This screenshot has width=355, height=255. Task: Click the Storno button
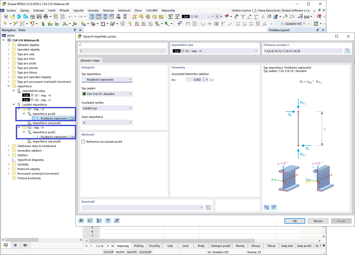click(318, 221)
